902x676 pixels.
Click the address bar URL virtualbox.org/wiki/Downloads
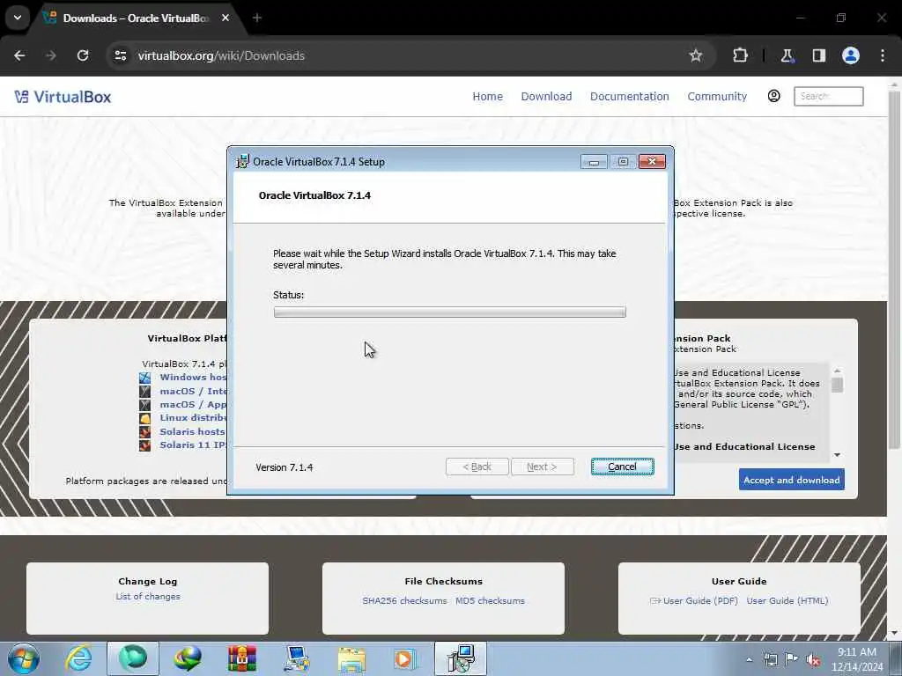tap(221, 55)
